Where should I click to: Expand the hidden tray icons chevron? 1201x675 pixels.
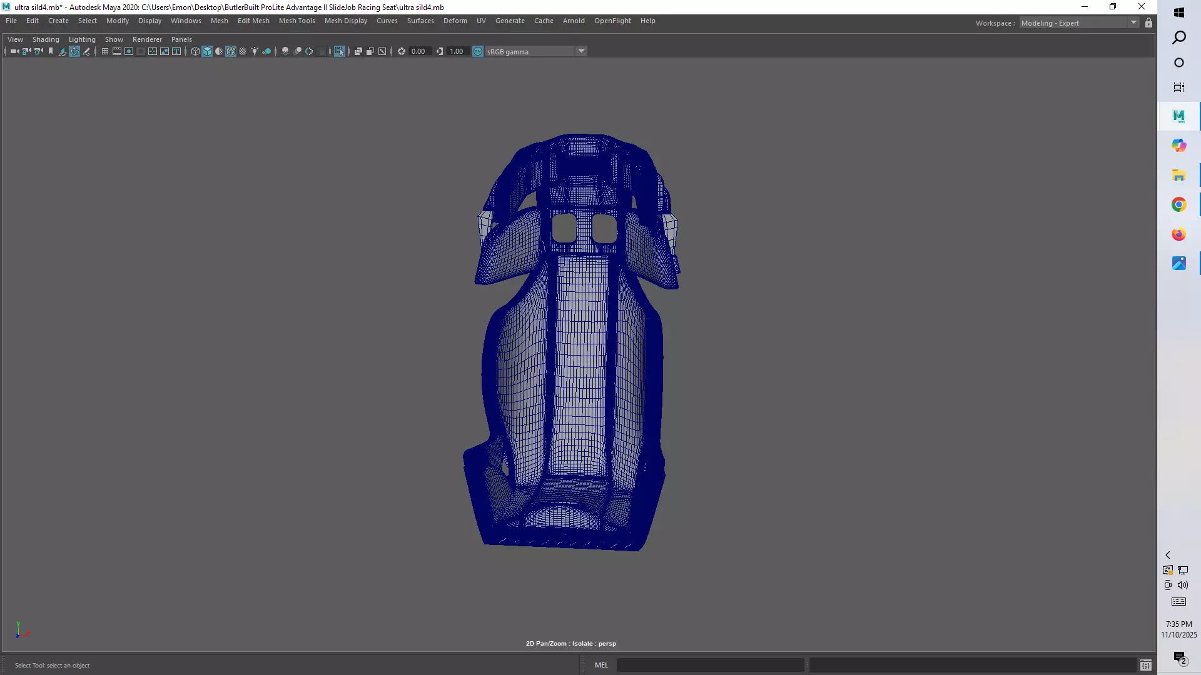click(1167, 555)
